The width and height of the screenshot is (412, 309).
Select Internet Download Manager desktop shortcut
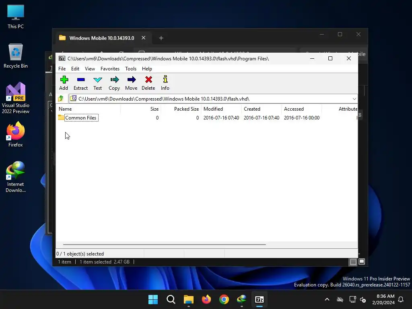[x=16, y=177]
